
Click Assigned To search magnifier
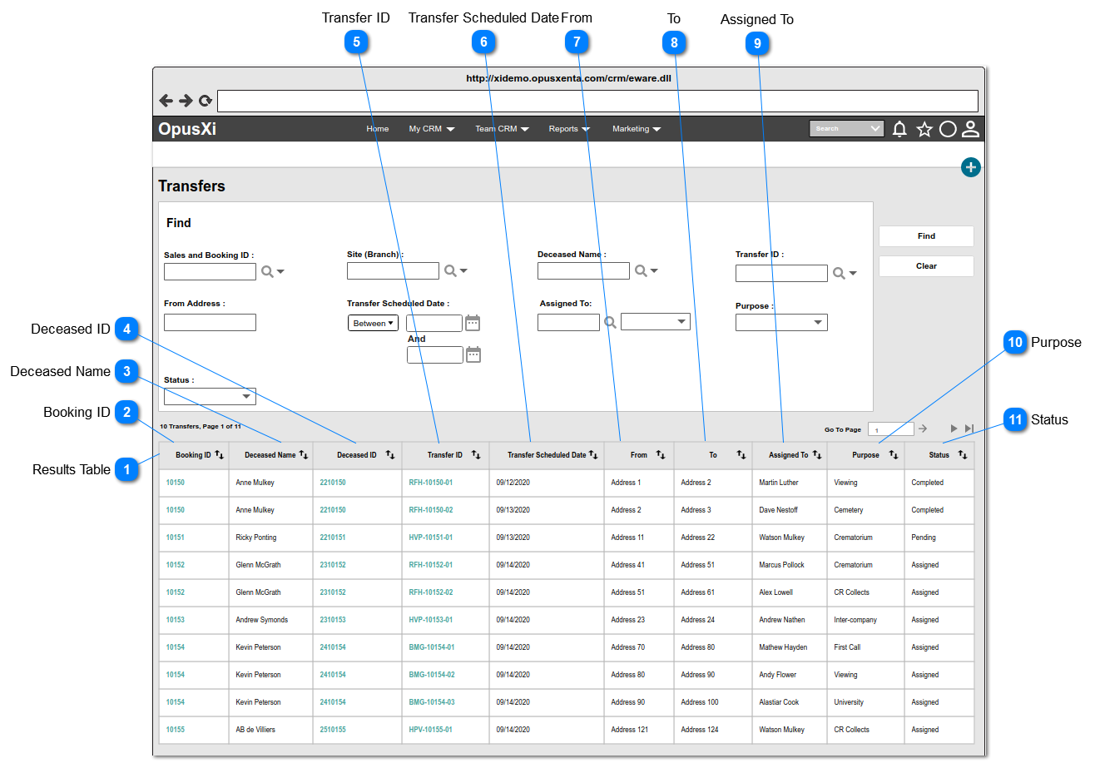(610, 322)
